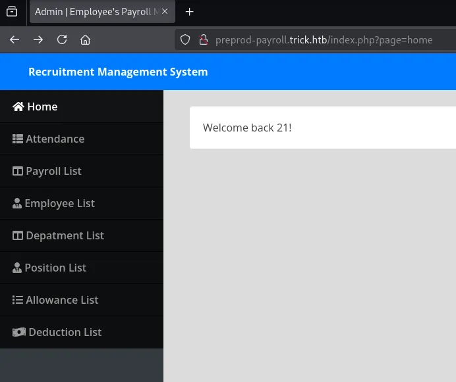The height and width of the screenshot is (382, 456).
Task: Focus the URL address bar
Action: point(323,39)
